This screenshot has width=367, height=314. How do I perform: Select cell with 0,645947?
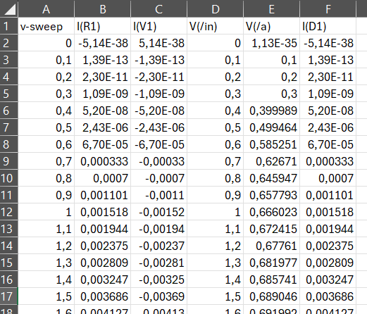(x=272, y=178)
